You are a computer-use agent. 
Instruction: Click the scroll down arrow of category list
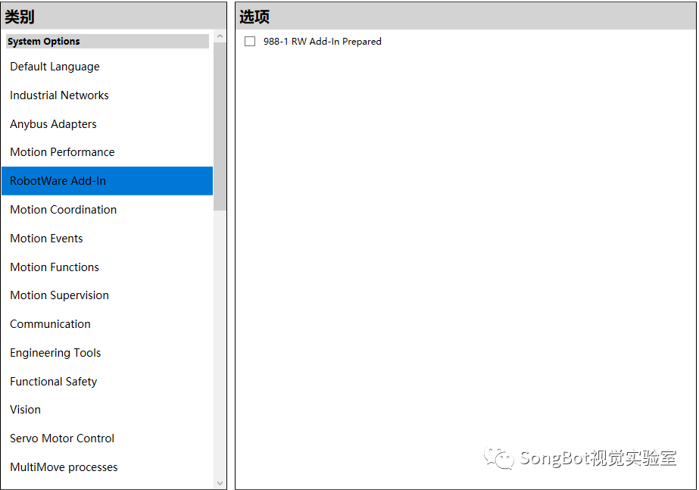point(220,483)
